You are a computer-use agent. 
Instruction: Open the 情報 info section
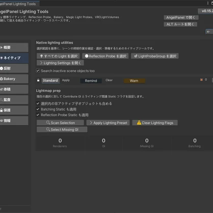pyautogui.click(x=14, y=121)
